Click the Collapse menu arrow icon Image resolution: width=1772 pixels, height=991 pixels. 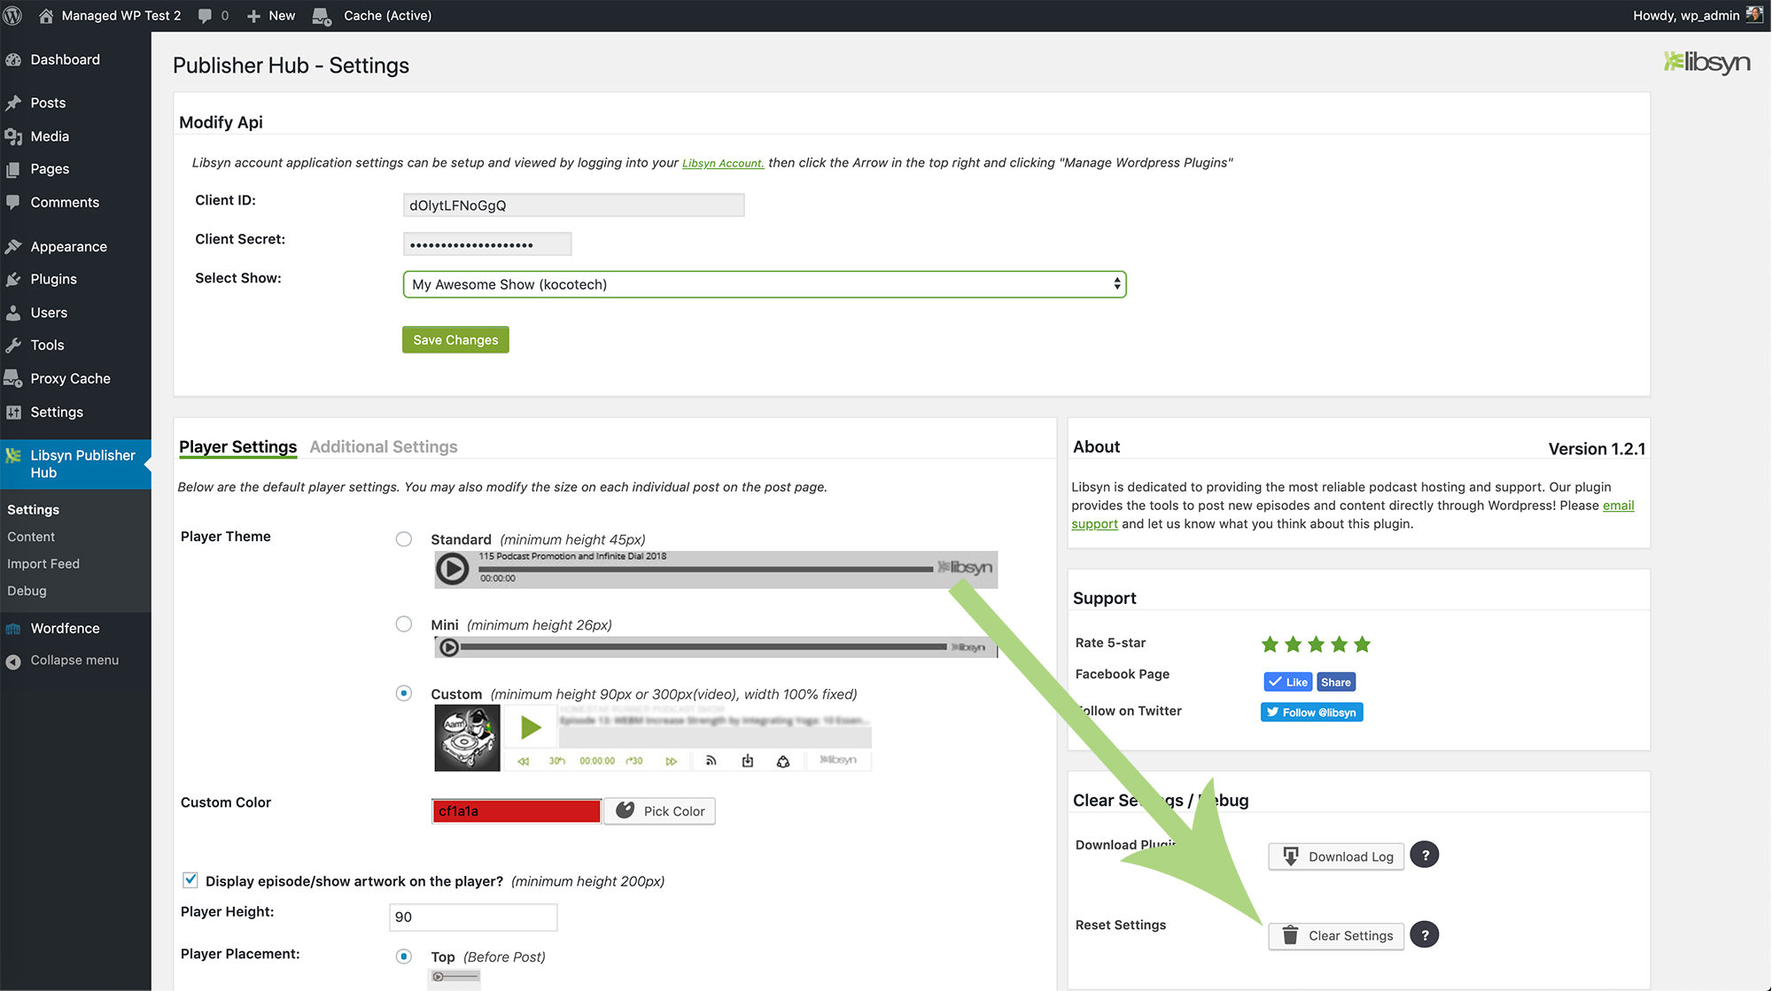tap(13, 661)
